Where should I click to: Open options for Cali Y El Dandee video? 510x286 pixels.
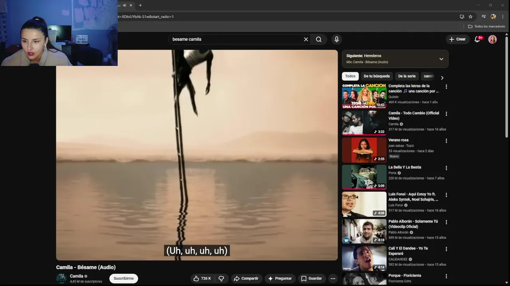(x=446, y=249)
